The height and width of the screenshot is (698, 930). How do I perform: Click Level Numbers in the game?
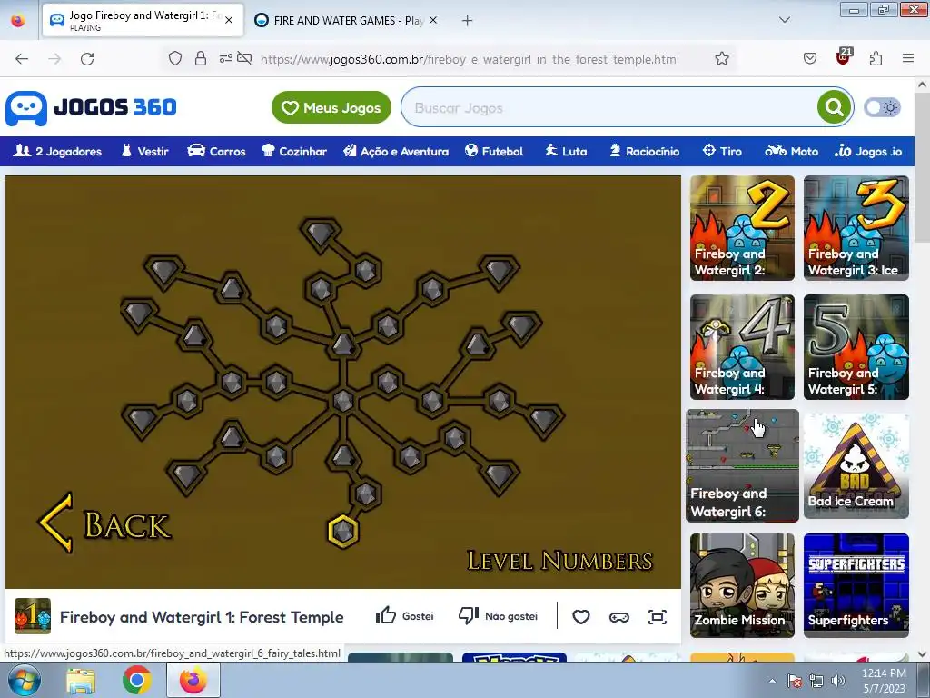click(x=559, y=561)
